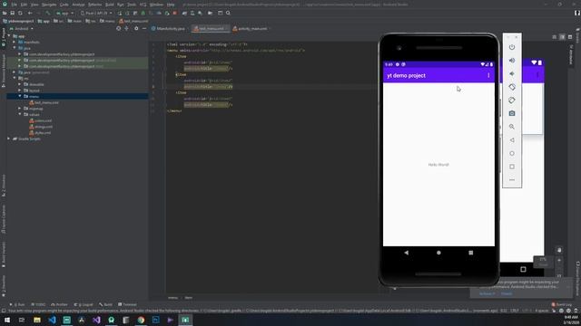Viewport: 581px width, 326px height.
Task: Open the Profiler tool window button
Action: (x=59, y=304)
